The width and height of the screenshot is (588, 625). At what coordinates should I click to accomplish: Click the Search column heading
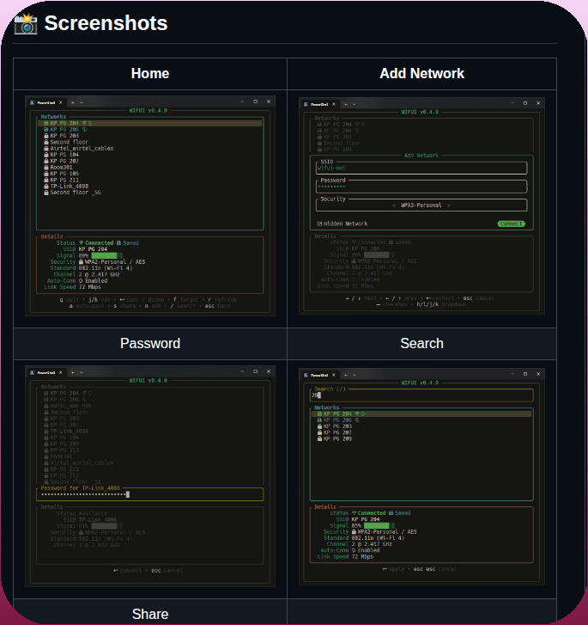coord(421,344)
